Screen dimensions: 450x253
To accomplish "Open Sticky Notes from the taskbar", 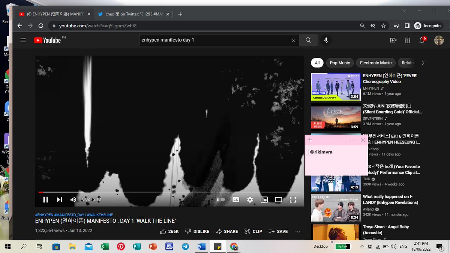I will [x=217, y=247].
